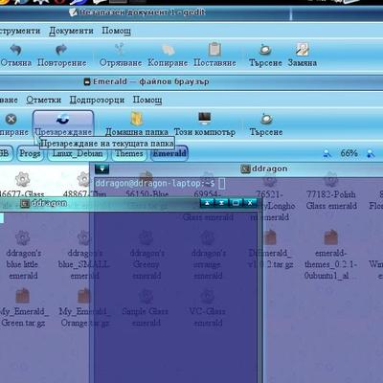Select Simple Glass emerald file
Image resolution: width=383 pixels, height=383 pixels.
146,308
